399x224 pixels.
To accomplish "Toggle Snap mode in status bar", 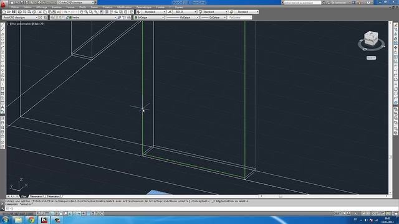I will click(x=42, y=213).
